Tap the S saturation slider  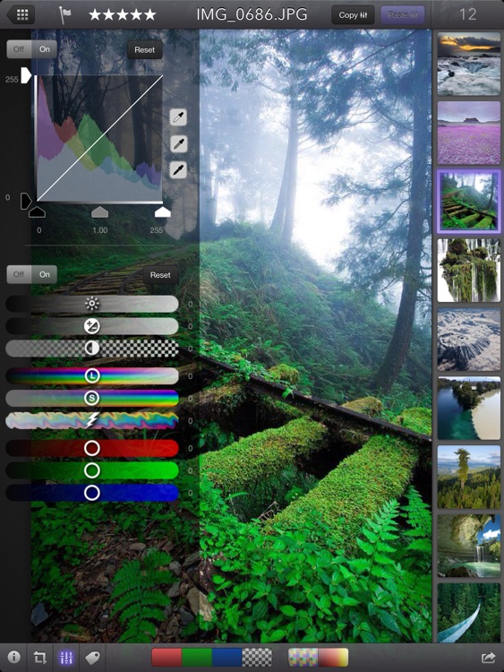[92, 398]
